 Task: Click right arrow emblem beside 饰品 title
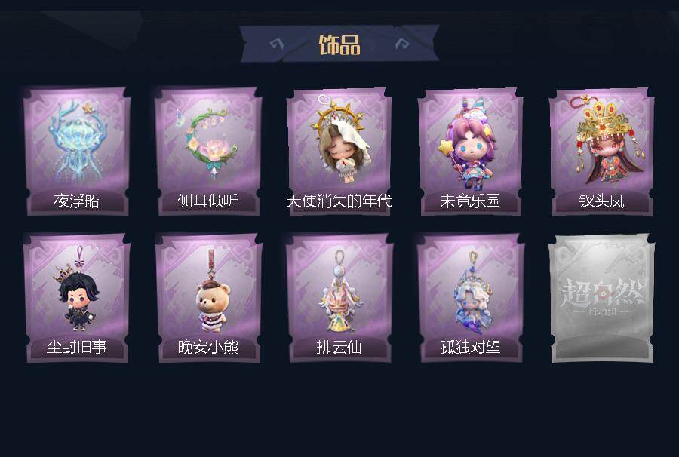(402, 43)
